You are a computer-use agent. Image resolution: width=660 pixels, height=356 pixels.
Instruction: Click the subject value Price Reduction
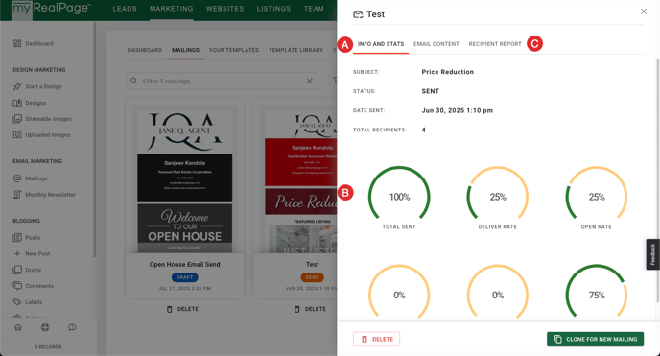(x=447, y=72)
